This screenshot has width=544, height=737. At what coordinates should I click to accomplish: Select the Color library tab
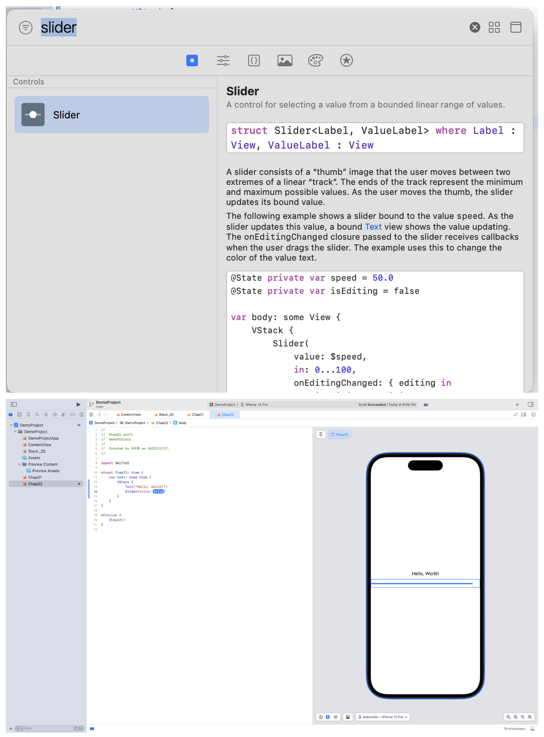click(316, 60)
